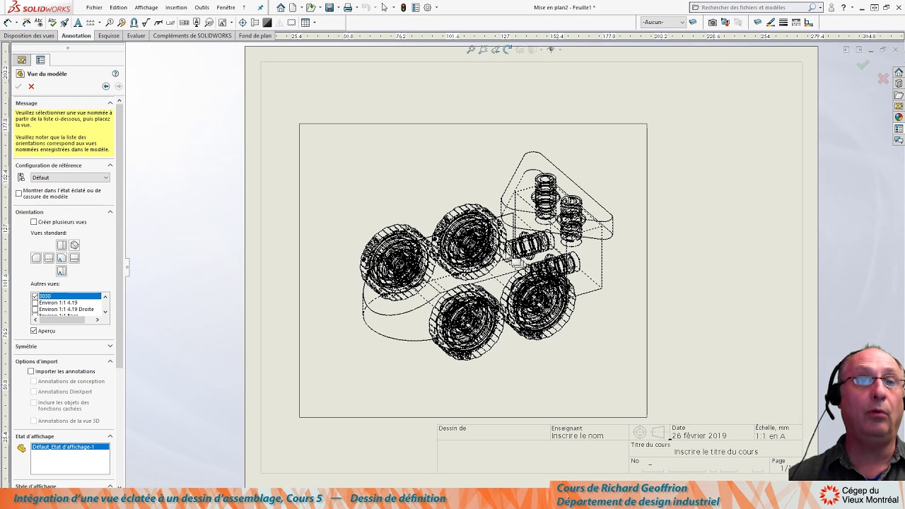Open the Fichier menu
This screenshot has height=509, width=905.
(94, 7)
